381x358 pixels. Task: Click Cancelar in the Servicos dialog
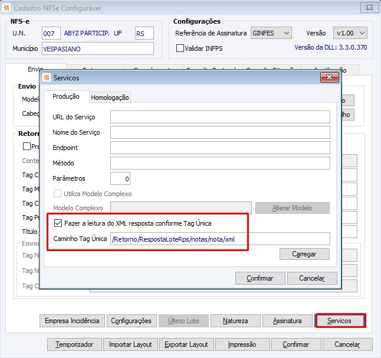[x=312, y=278]
